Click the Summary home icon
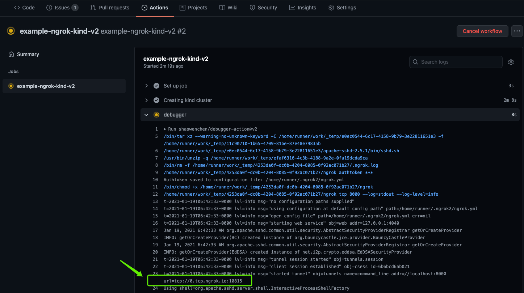524x293 pixels. click(11, 54)
